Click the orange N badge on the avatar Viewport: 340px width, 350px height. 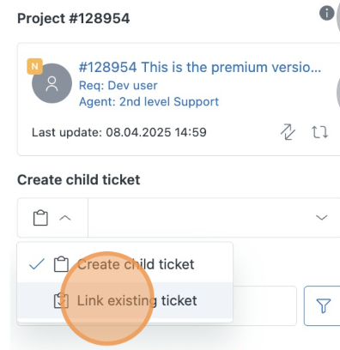[x=35, y=66]
